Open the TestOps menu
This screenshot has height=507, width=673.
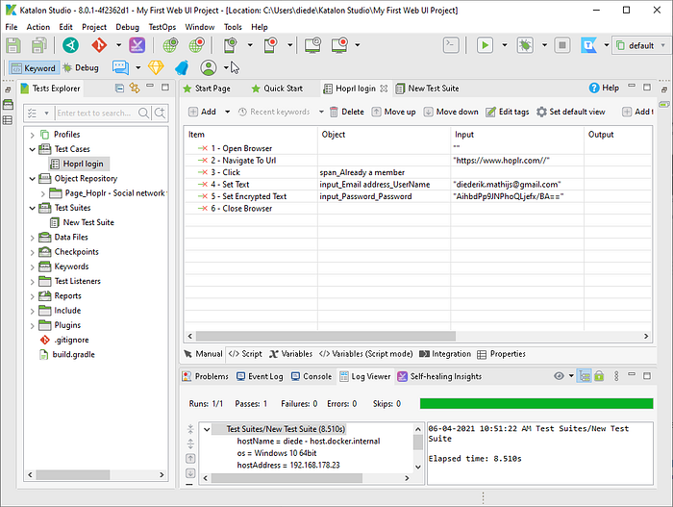click(162, 27)
